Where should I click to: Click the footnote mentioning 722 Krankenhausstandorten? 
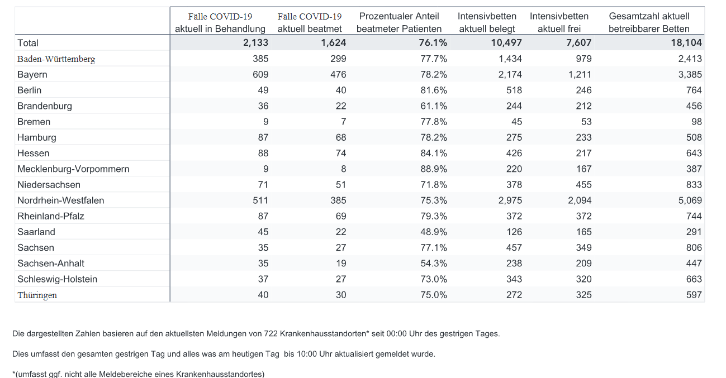point(256,333)
